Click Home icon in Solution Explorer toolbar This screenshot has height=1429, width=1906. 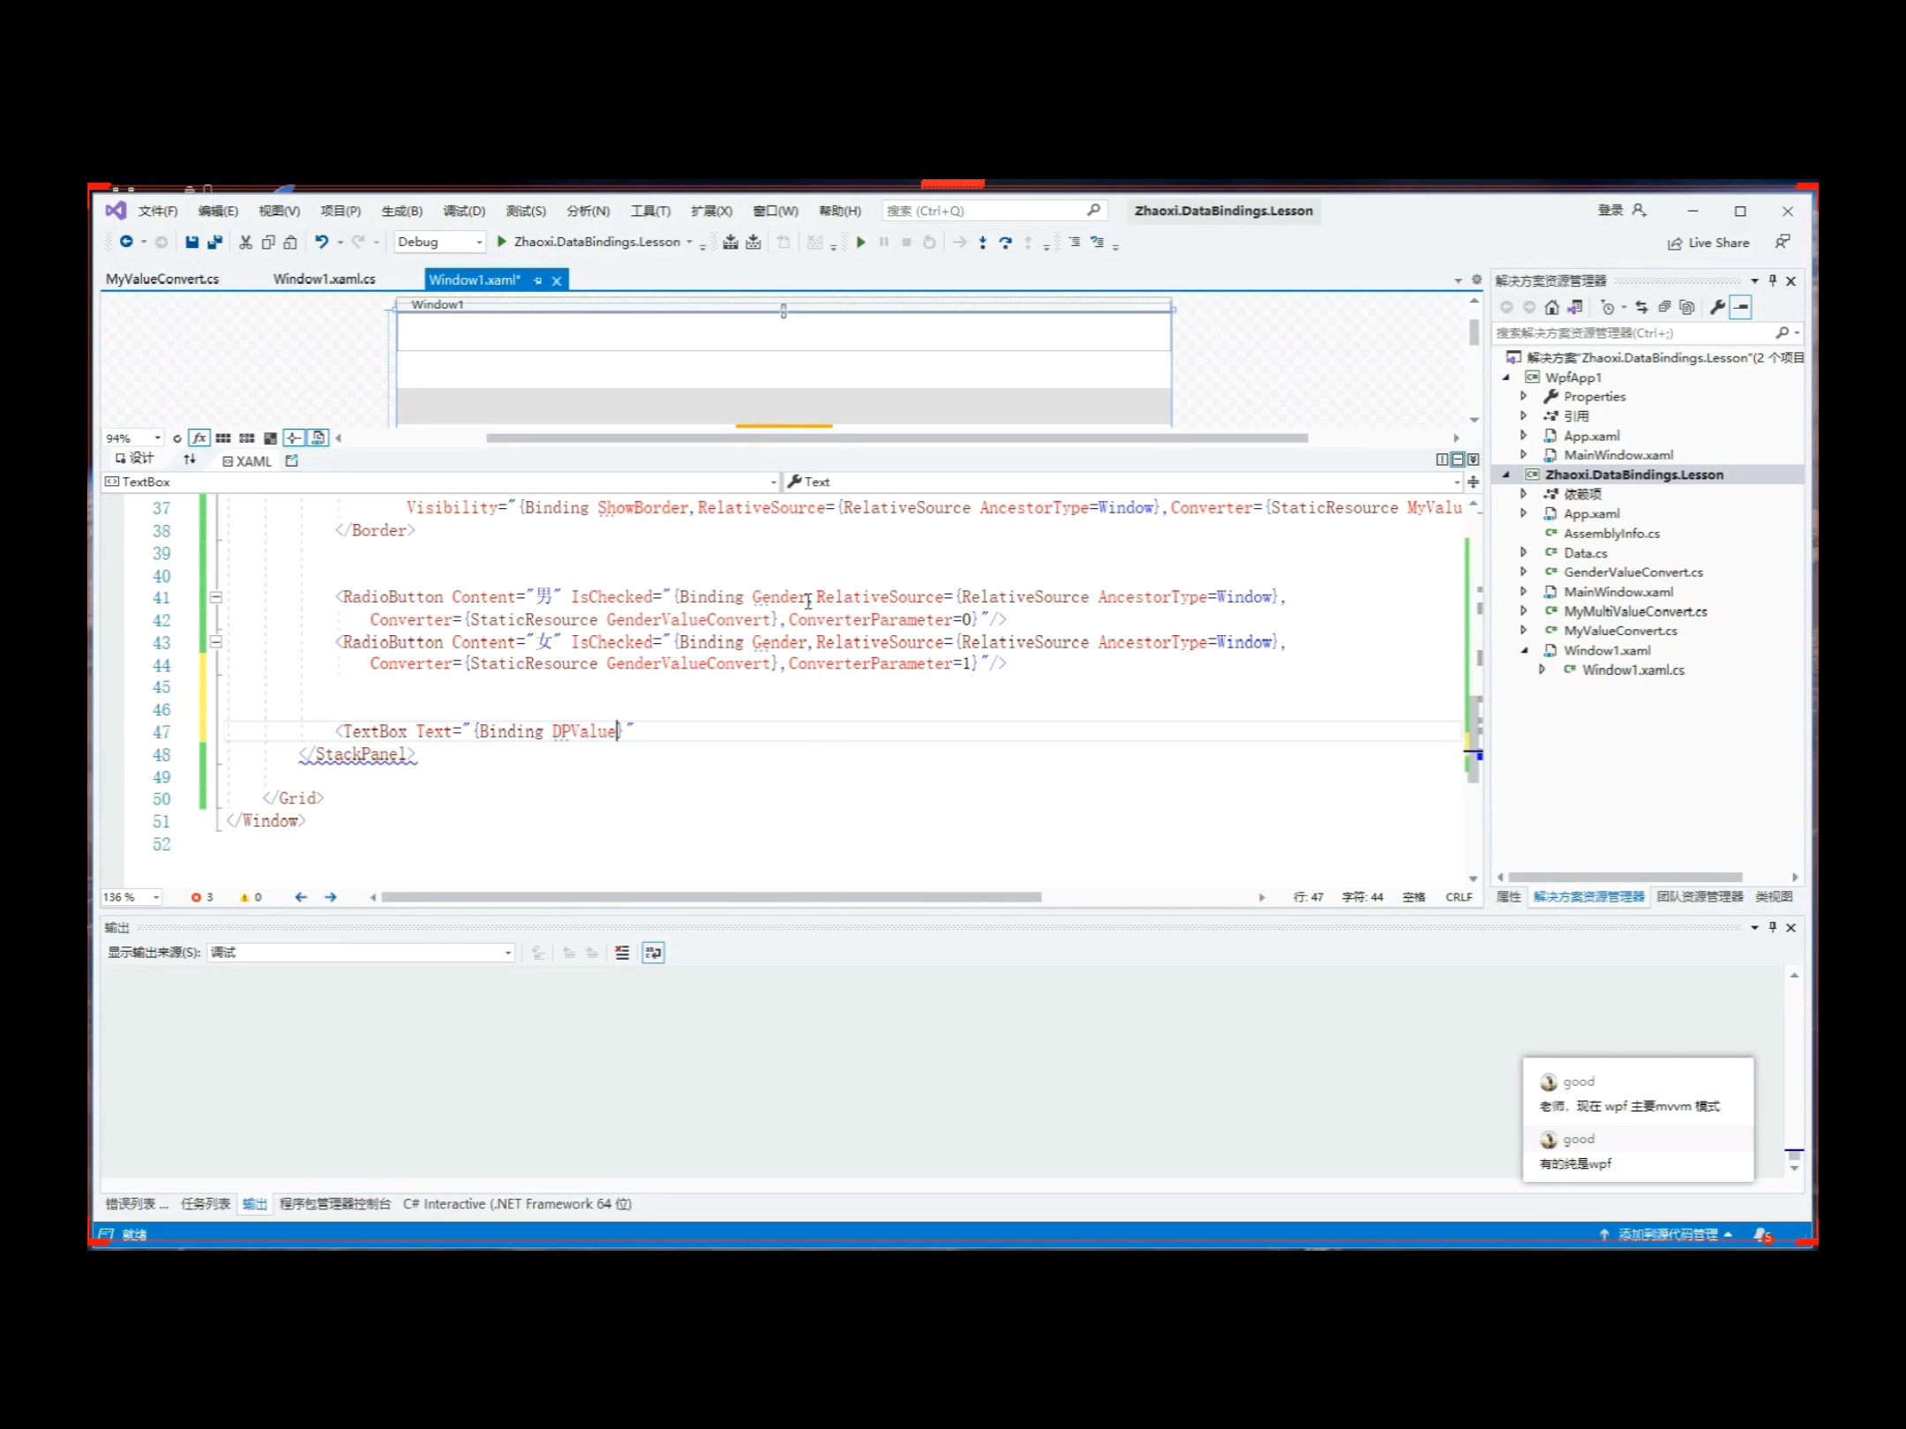click(1551, 307)
